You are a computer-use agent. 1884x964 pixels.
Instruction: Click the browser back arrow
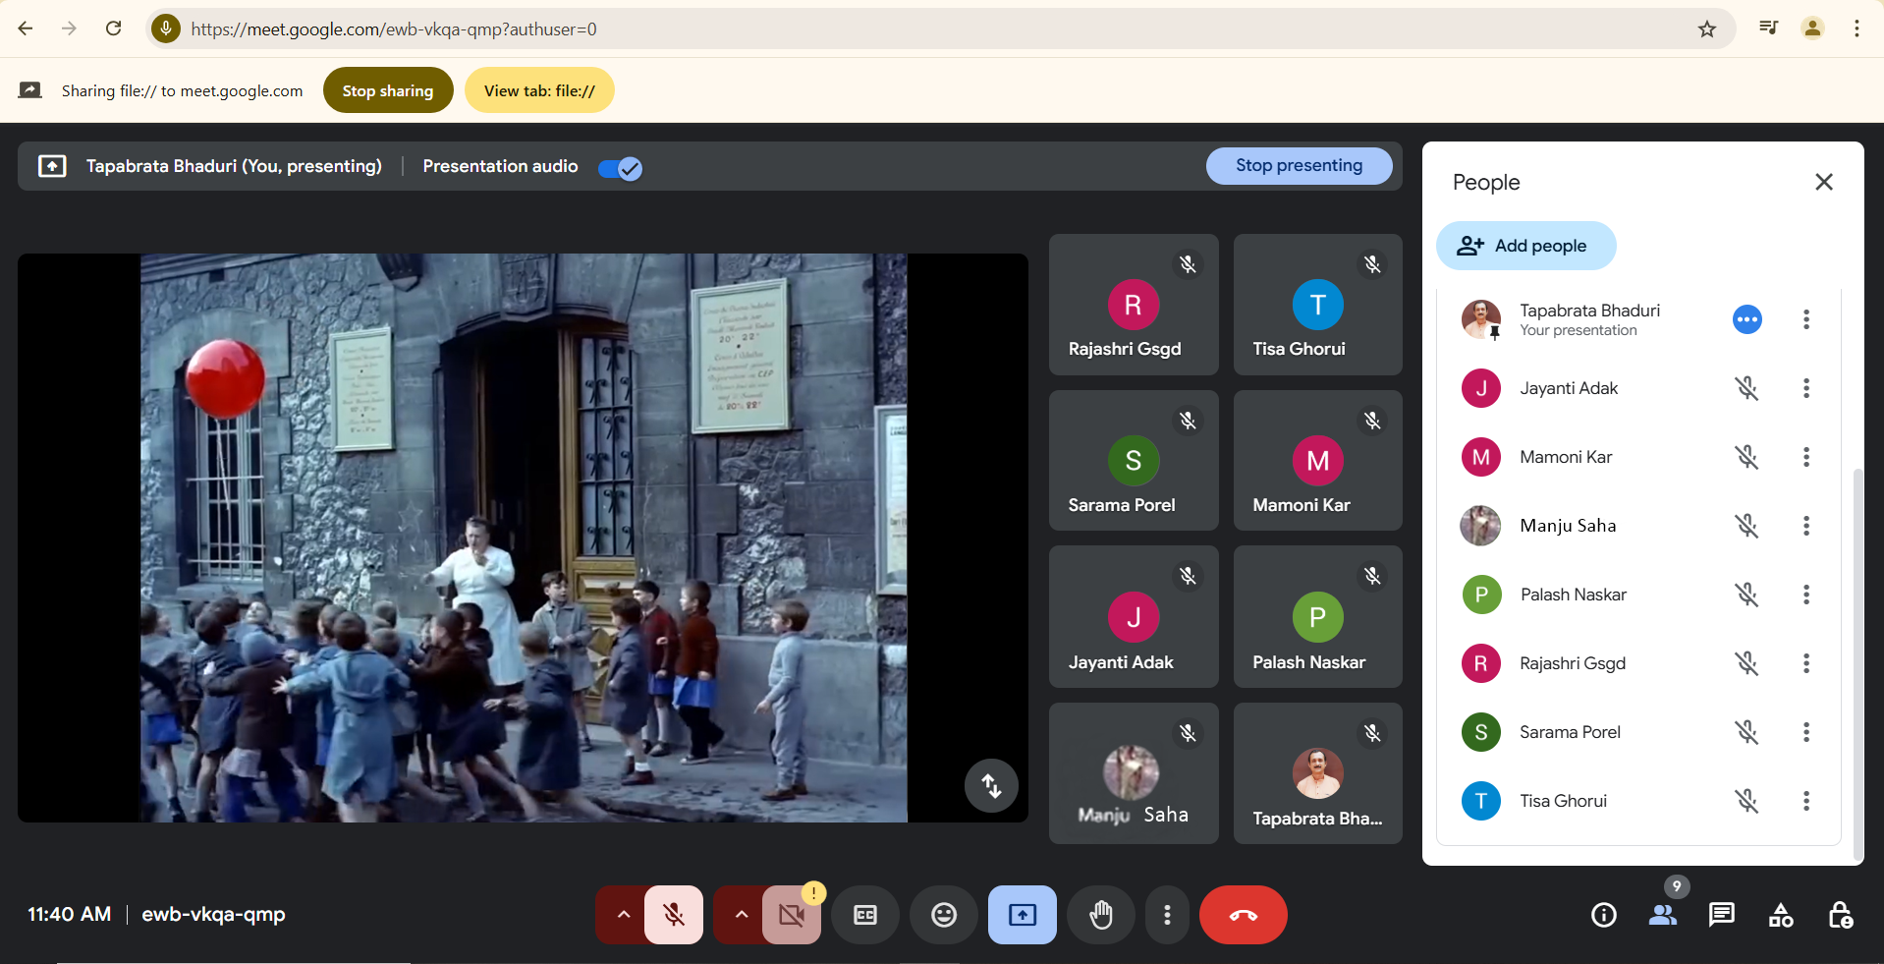26,28
